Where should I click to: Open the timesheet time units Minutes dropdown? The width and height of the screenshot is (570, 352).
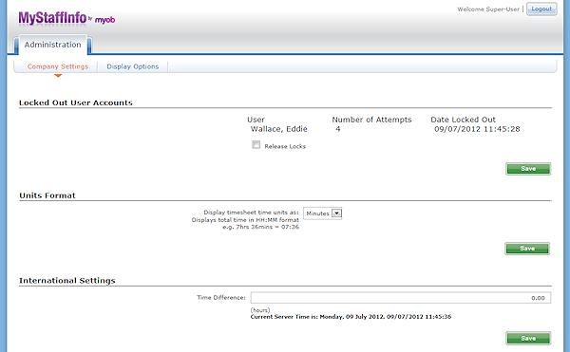(x=322, y=213)
